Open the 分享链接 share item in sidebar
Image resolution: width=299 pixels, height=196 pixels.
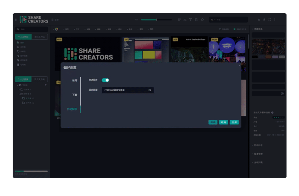[x=22, y=56]
